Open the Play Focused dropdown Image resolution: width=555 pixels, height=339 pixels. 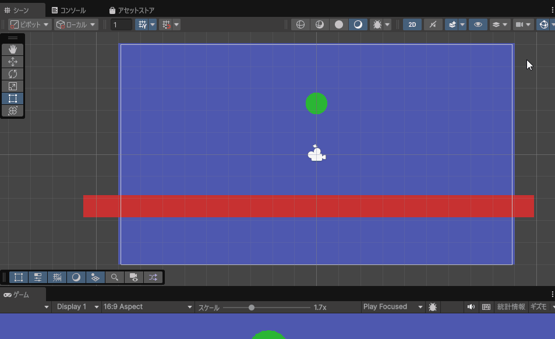[x=393, y=307]
